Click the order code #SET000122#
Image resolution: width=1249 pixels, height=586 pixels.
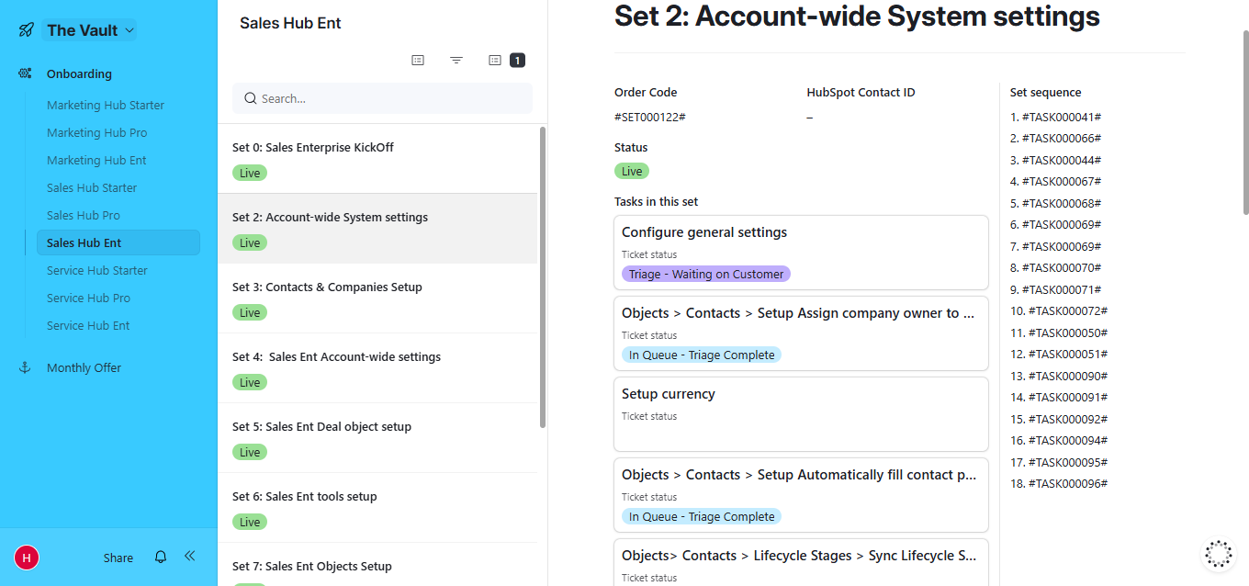650,118
